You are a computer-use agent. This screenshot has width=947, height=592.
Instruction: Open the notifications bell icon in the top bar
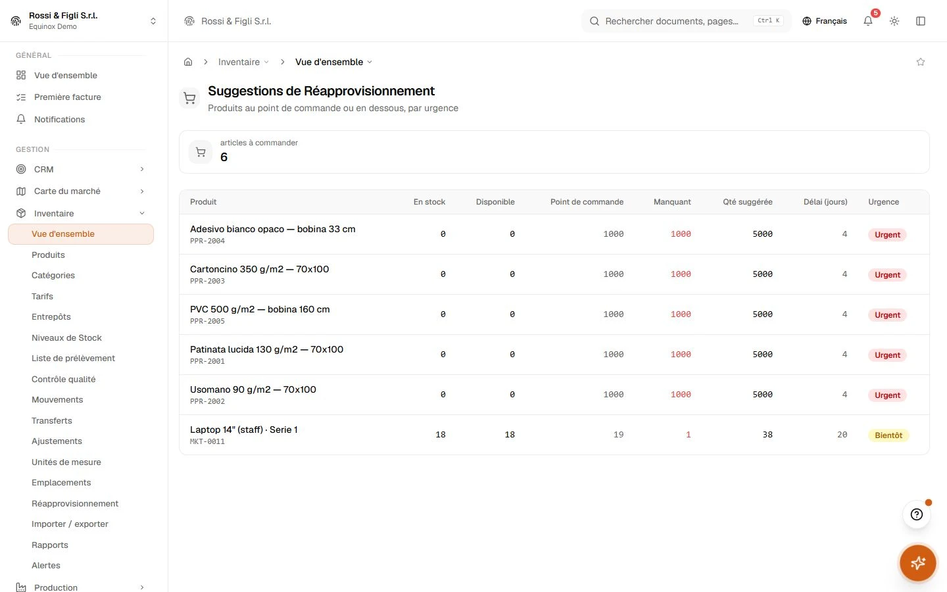(868, 21)
